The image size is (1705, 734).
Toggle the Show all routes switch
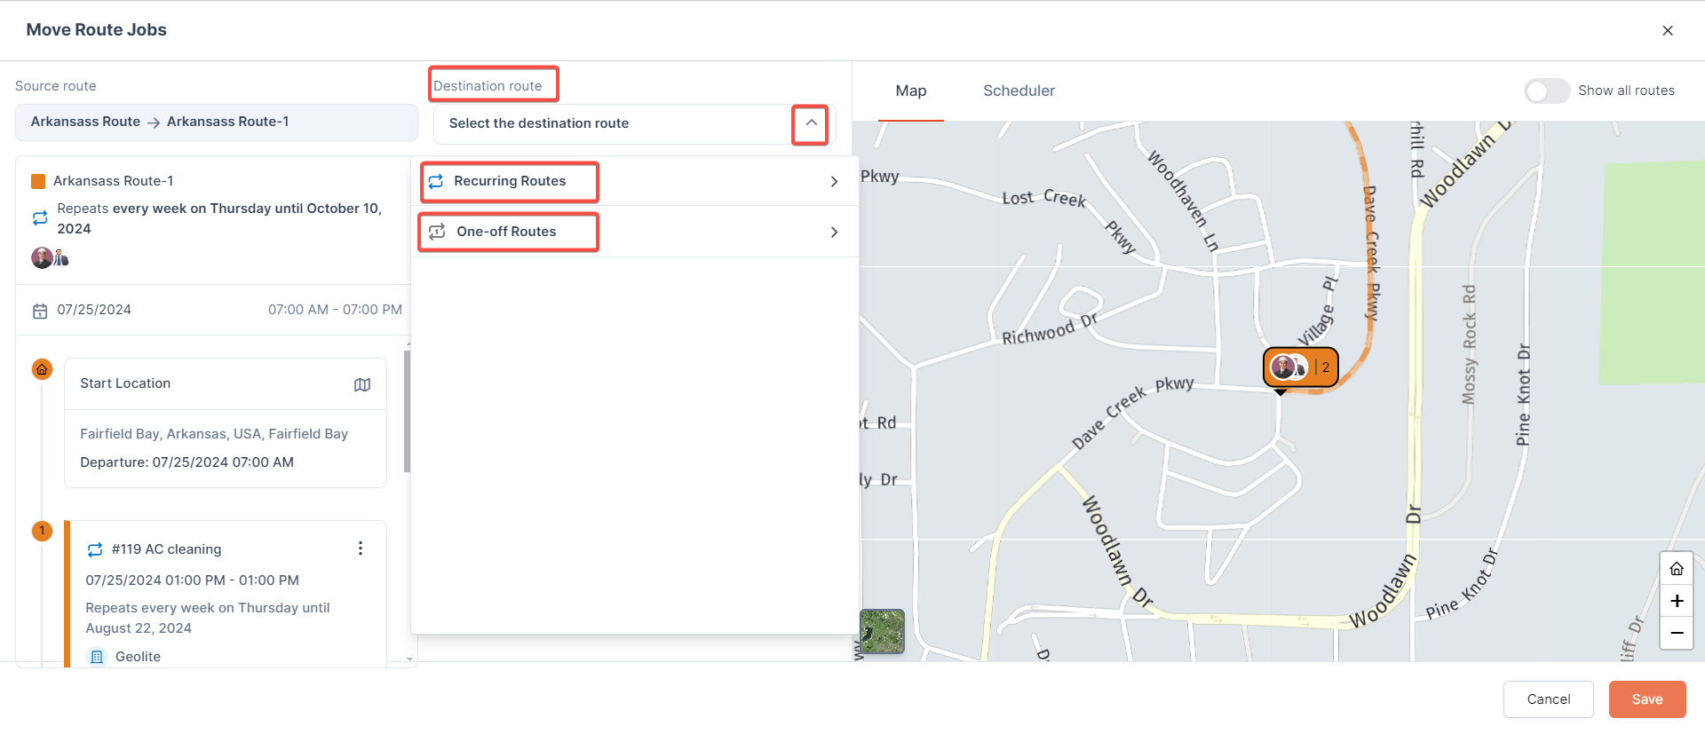tap(1547, 91)
